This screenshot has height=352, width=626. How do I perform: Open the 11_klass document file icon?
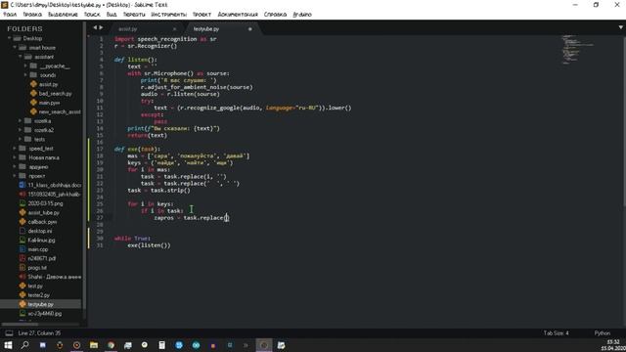point(22,185)
